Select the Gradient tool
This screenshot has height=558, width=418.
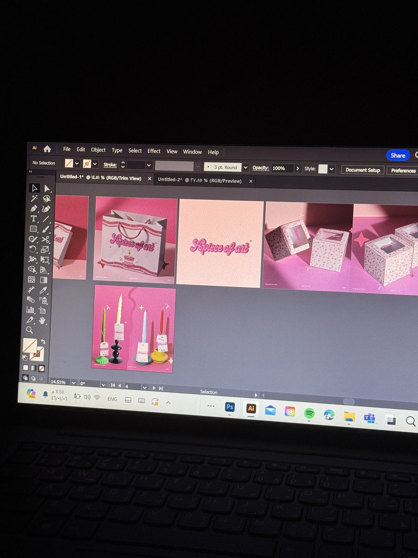tap(44, 279)
